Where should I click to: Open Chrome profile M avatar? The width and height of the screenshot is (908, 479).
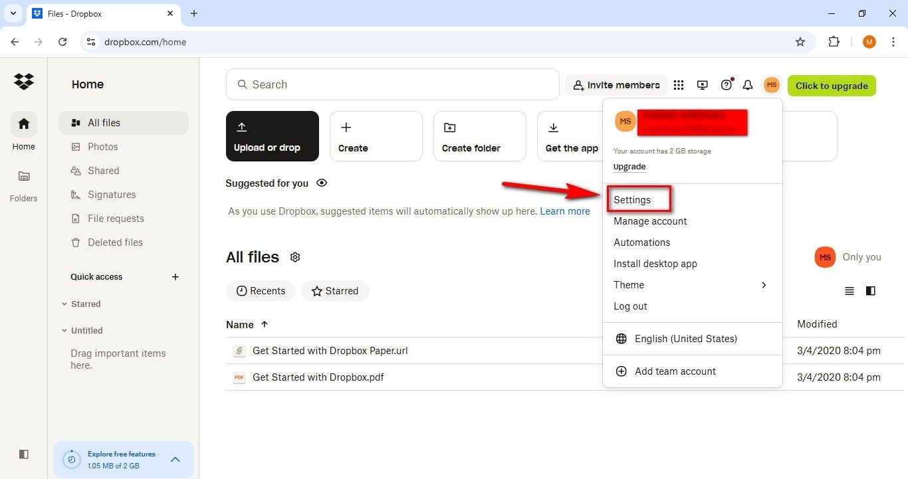pyautogui.click(x=869, y=42)
